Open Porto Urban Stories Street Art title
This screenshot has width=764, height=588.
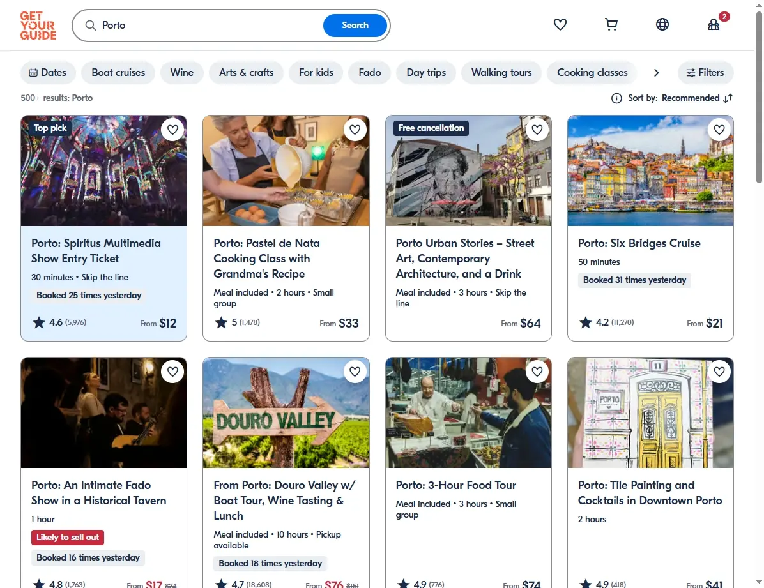point(465,259)
